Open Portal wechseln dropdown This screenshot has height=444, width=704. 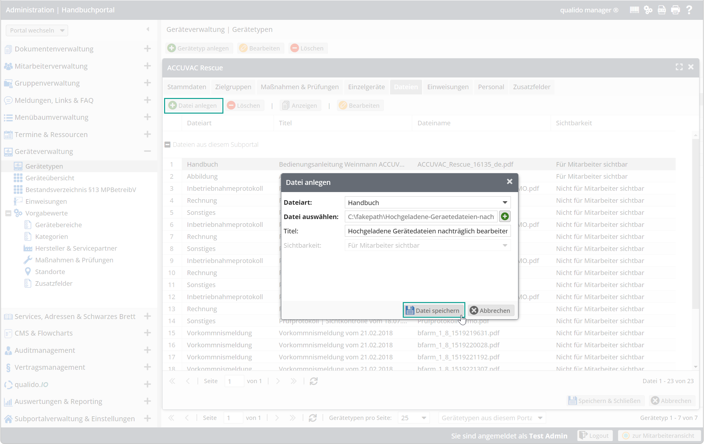(x=37, y=30)
